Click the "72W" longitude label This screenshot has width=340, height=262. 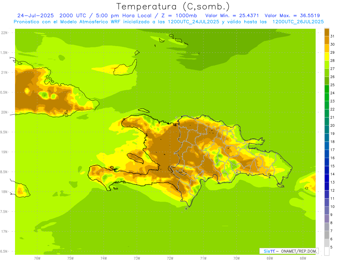pos(170,258)
